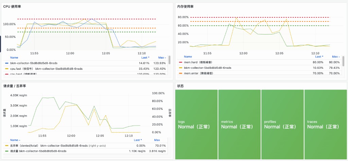Viewport: 348px width, 161px height.
Task: Open the 请求量 / 丢弃率 panel title menu
Action: point(15,86)
